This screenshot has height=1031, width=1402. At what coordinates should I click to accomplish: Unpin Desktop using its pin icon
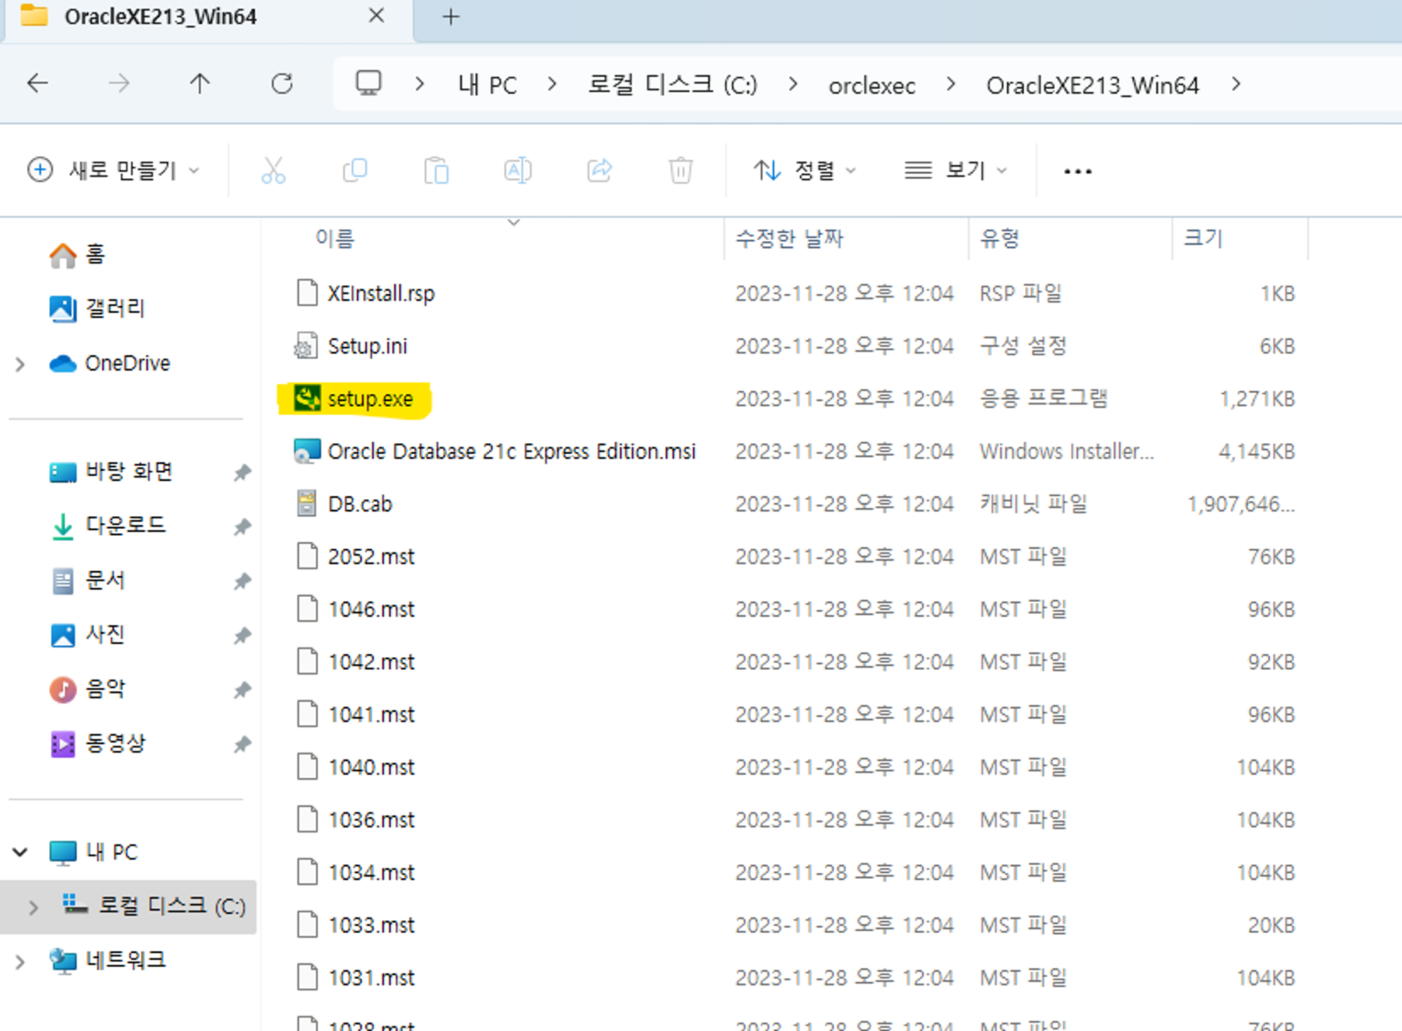[x=242, y=473]
